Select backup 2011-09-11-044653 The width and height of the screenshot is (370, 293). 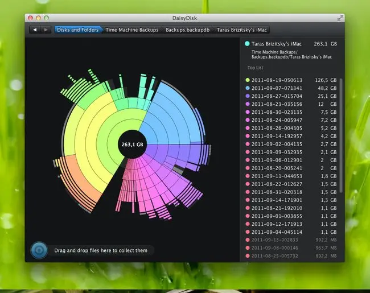pos(291,176)
